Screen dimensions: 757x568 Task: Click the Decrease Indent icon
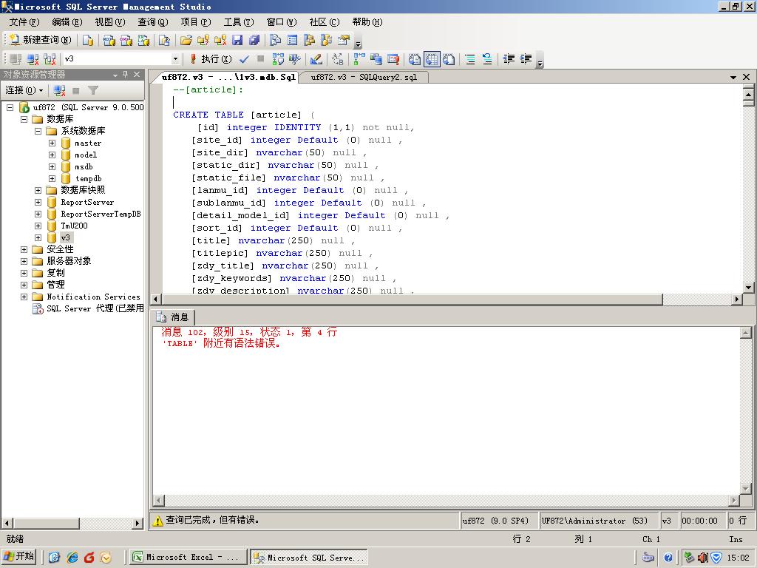[509, 59]
